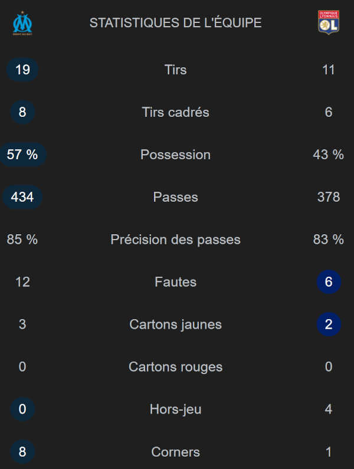Click the 57 % possession badge
Screen dimensions: 354x469
(22, 155)
